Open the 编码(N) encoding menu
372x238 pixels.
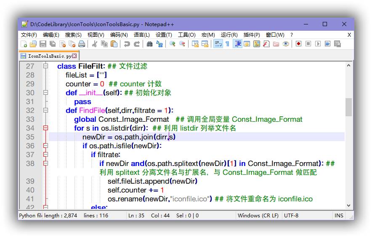pos(119,35)
